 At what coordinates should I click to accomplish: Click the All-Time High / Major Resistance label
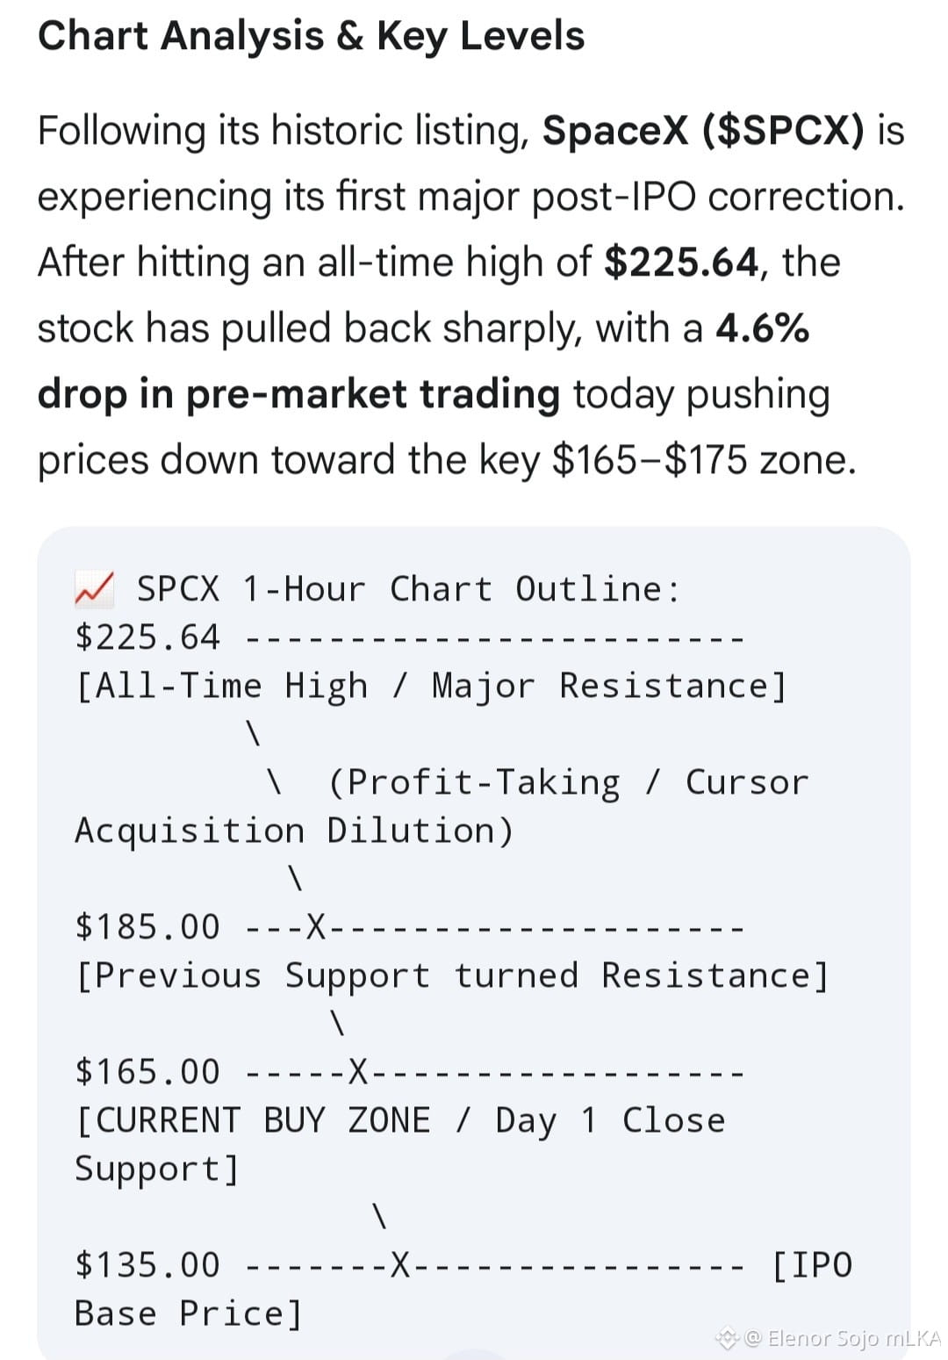tap(431, 686)
